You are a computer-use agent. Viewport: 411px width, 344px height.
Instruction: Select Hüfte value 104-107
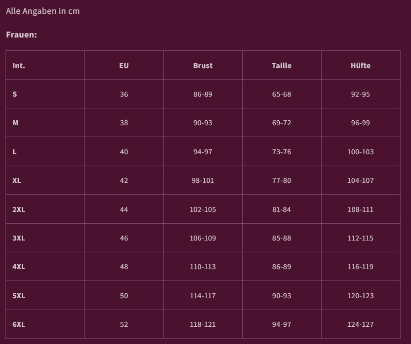click(x=361, y=180)
